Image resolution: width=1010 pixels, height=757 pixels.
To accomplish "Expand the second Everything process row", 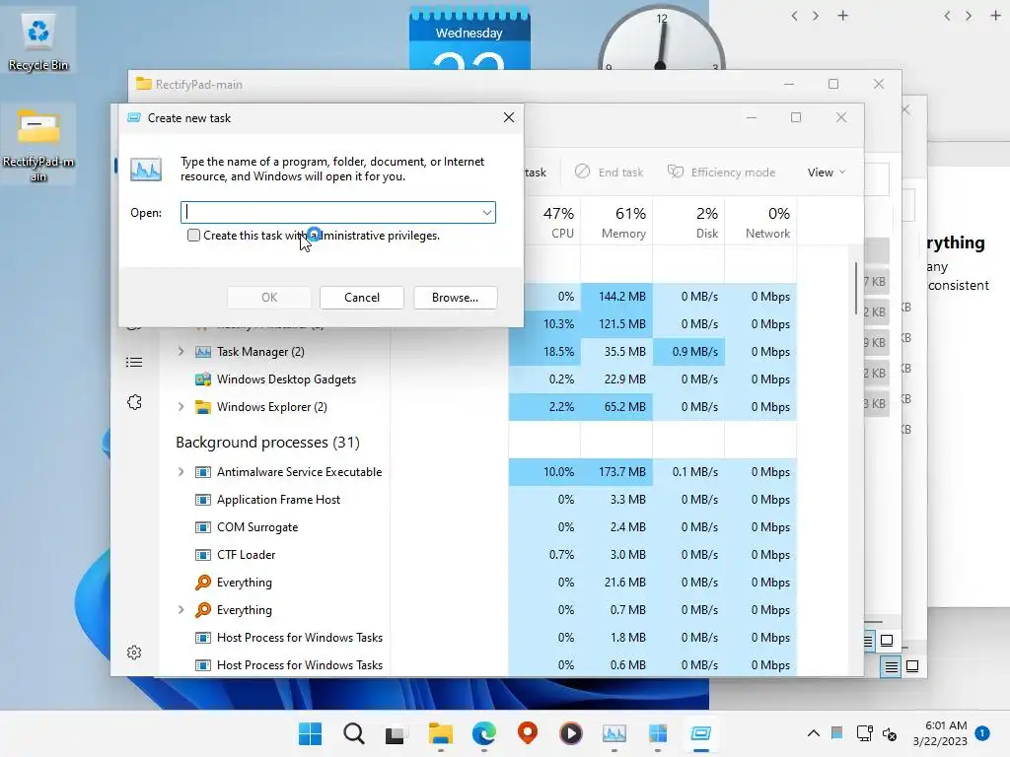I will tap(181, 609).
